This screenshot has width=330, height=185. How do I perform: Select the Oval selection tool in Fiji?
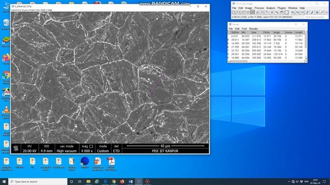238,12
